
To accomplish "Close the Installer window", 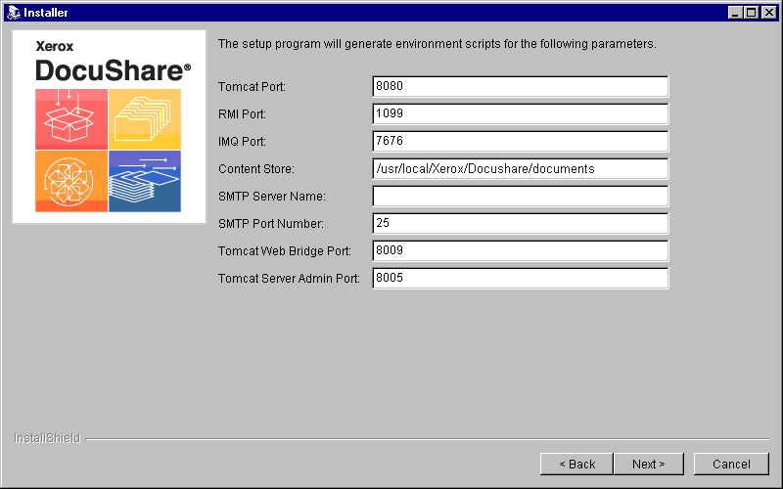I will pos(769,13).
